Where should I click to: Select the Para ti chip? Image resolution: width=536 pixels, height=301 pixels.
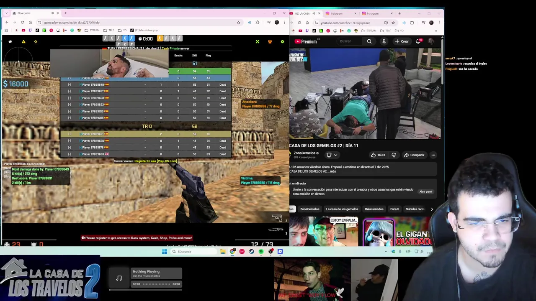click(x=394, y=209)
